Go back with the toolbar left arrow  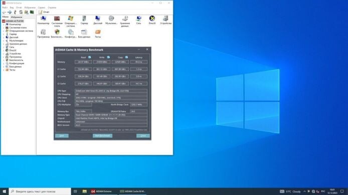click(x=4, y=12)
